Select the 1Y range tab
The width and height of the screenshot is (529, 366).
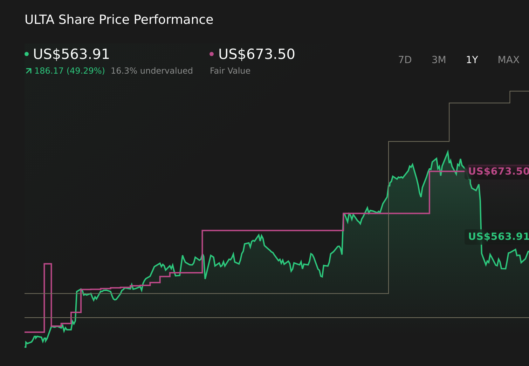coord(472,60)
